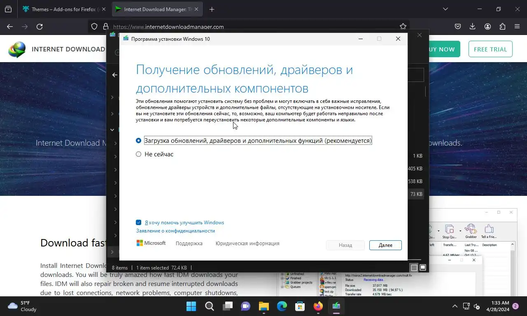Click Далее to continue setup

pyautogui.click(x=385, y=245)
